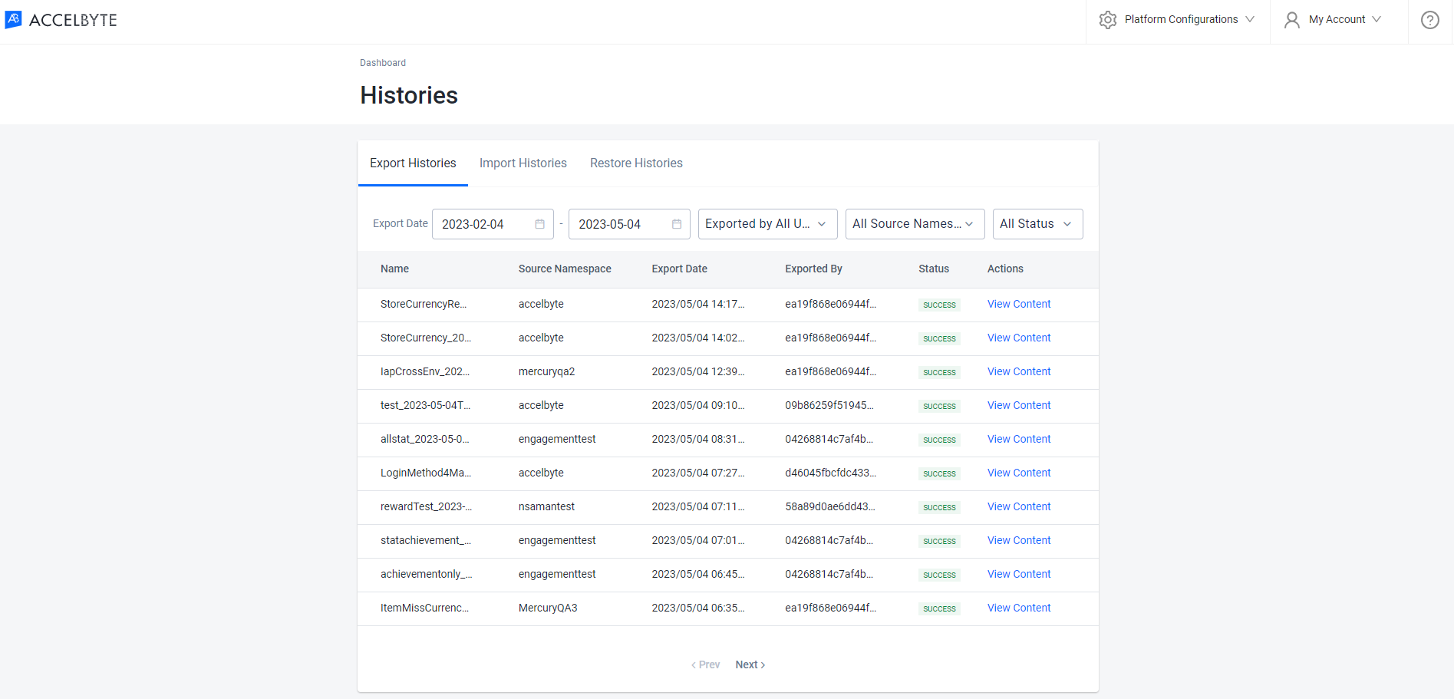
Task: Click the Export Date filter label
Action: [401, 224]
